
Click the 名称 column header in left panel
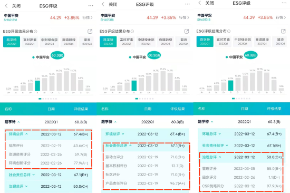(x=8, y=109)
